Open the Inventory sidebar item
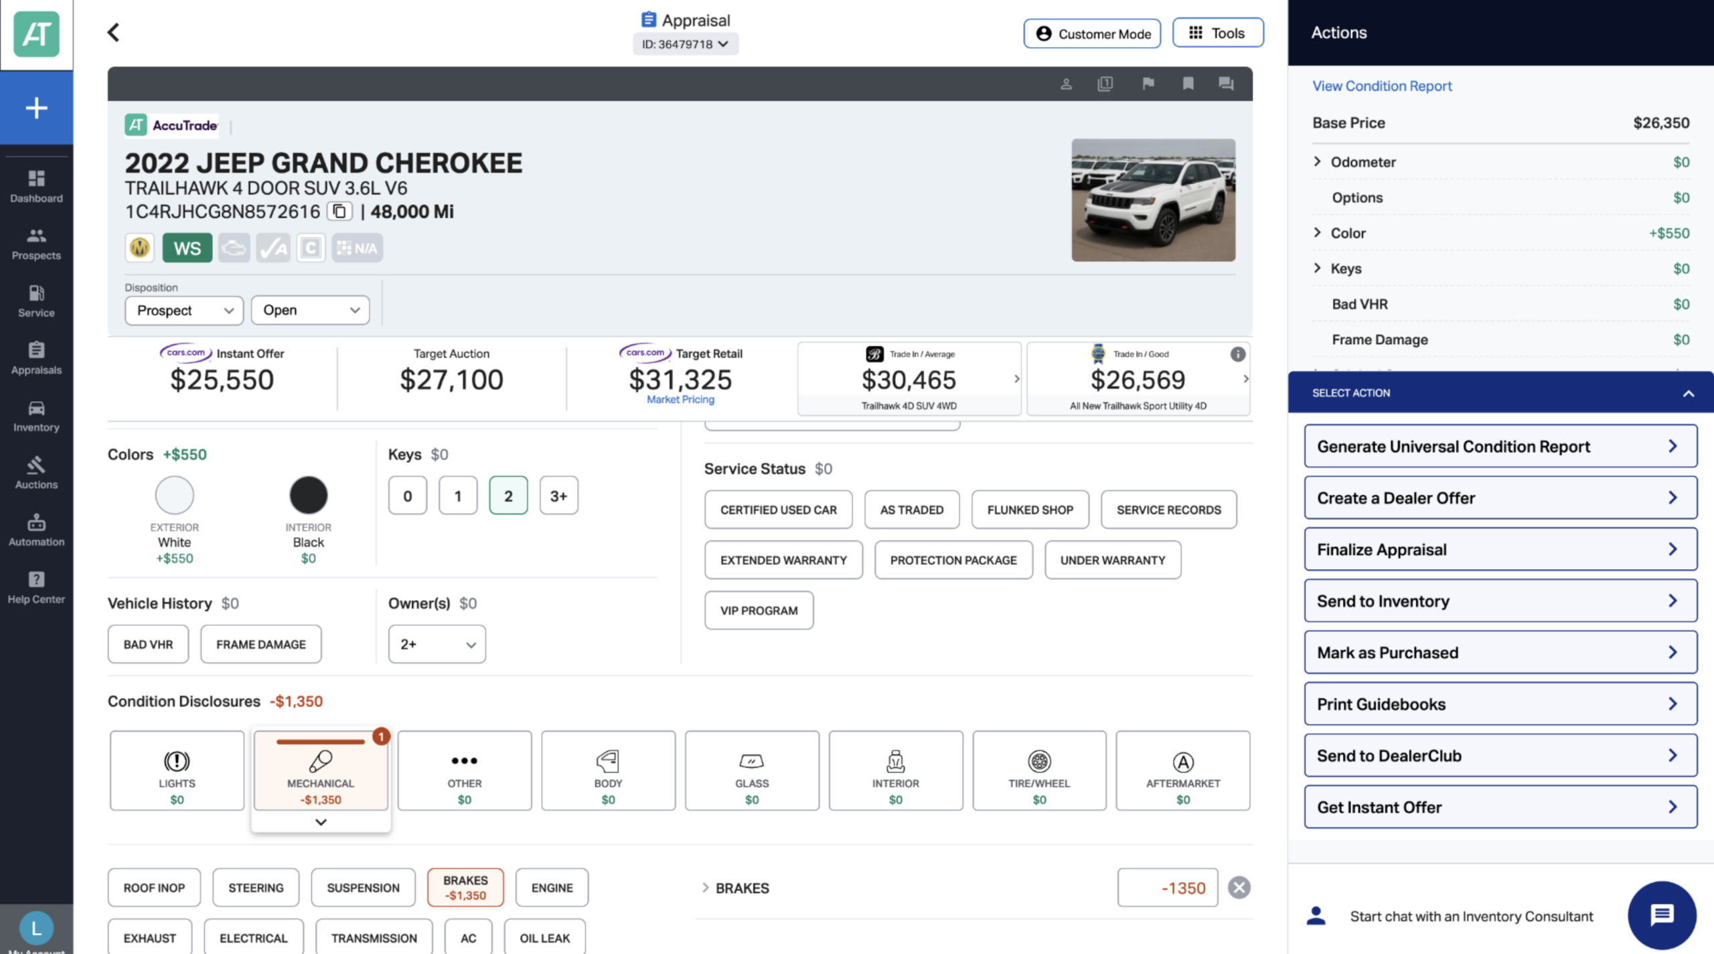 point(36,415)
